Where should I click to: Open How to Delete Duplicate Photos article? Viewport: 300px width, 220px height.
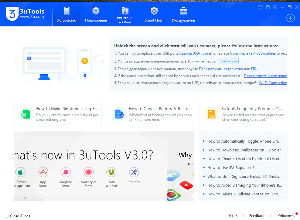244,194
